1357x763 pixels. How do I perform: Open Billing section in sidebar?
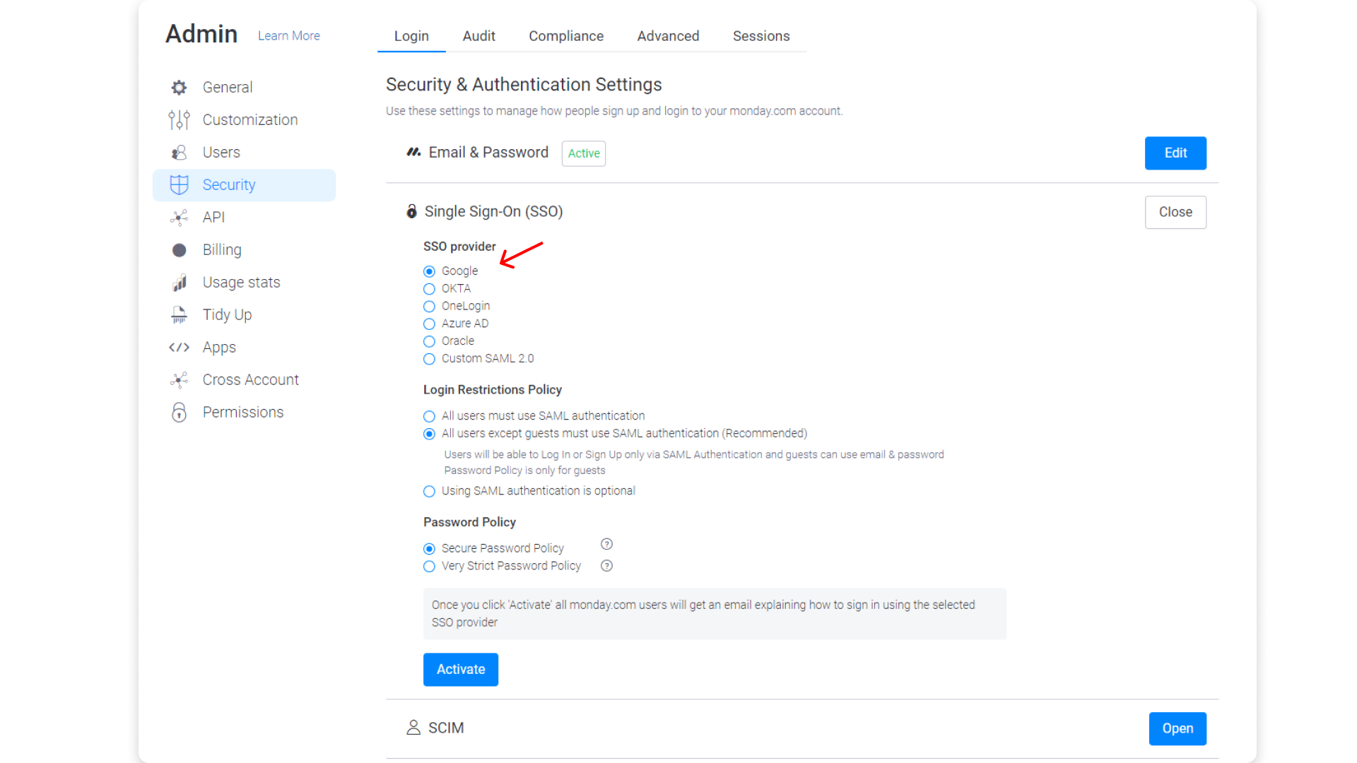tap(244, 250)
